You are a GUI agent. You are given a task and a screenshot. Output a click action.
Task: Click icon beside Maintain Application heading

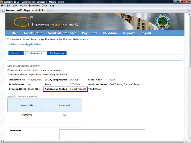tap(9, 44)
